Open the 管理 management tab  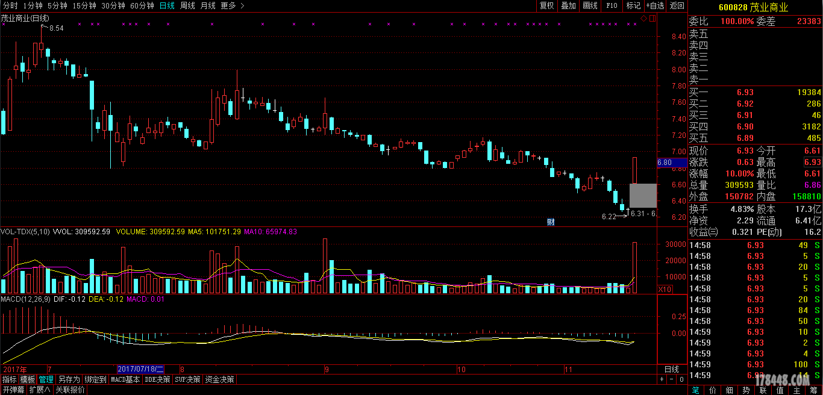click(x=46, y=379)
